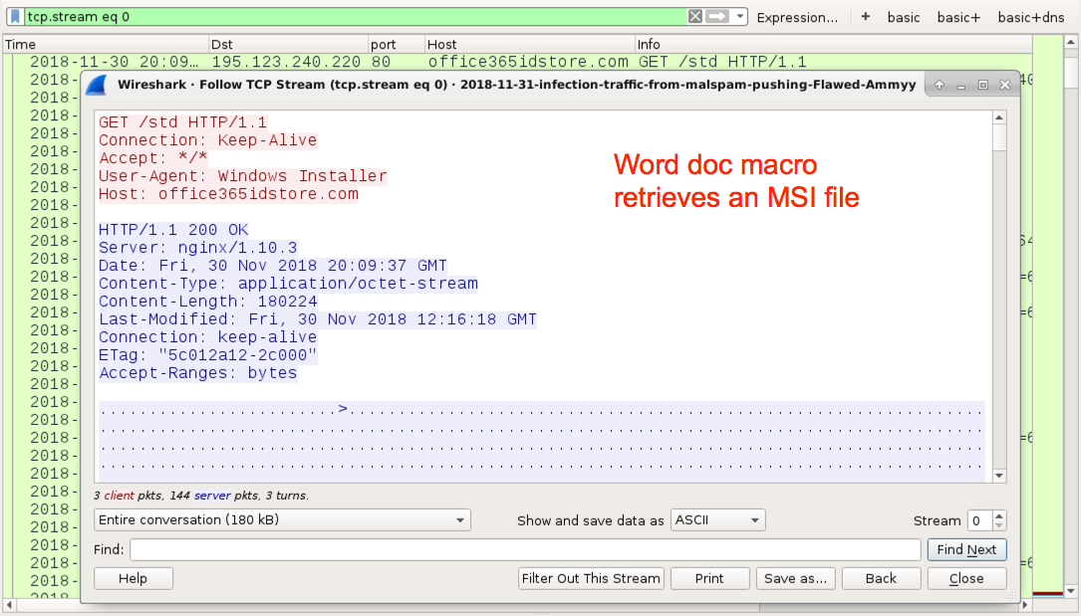Click the display filter bookmark icon
The height and width of the screenshot is (616, 1081).
[15, 17]
